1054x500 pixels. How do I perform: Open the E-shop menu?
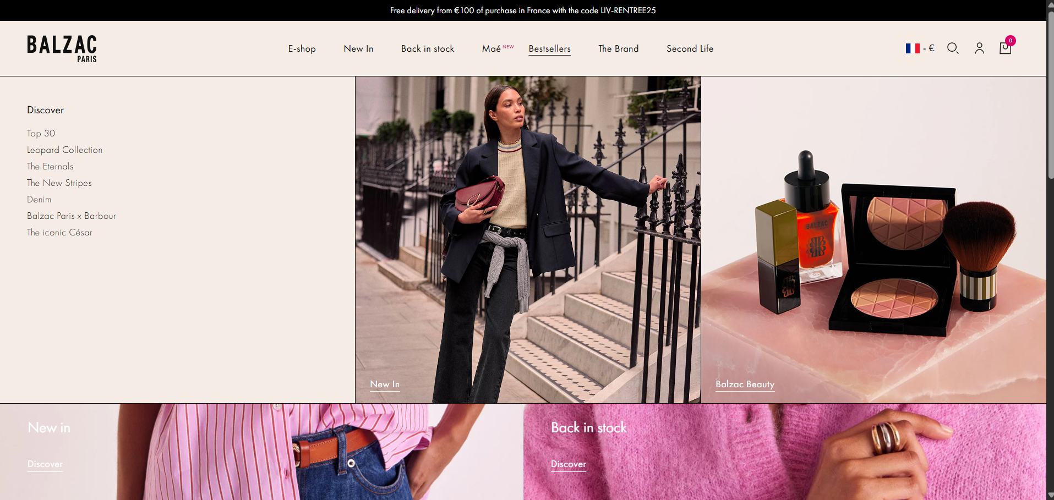click(x=302, y=48)
